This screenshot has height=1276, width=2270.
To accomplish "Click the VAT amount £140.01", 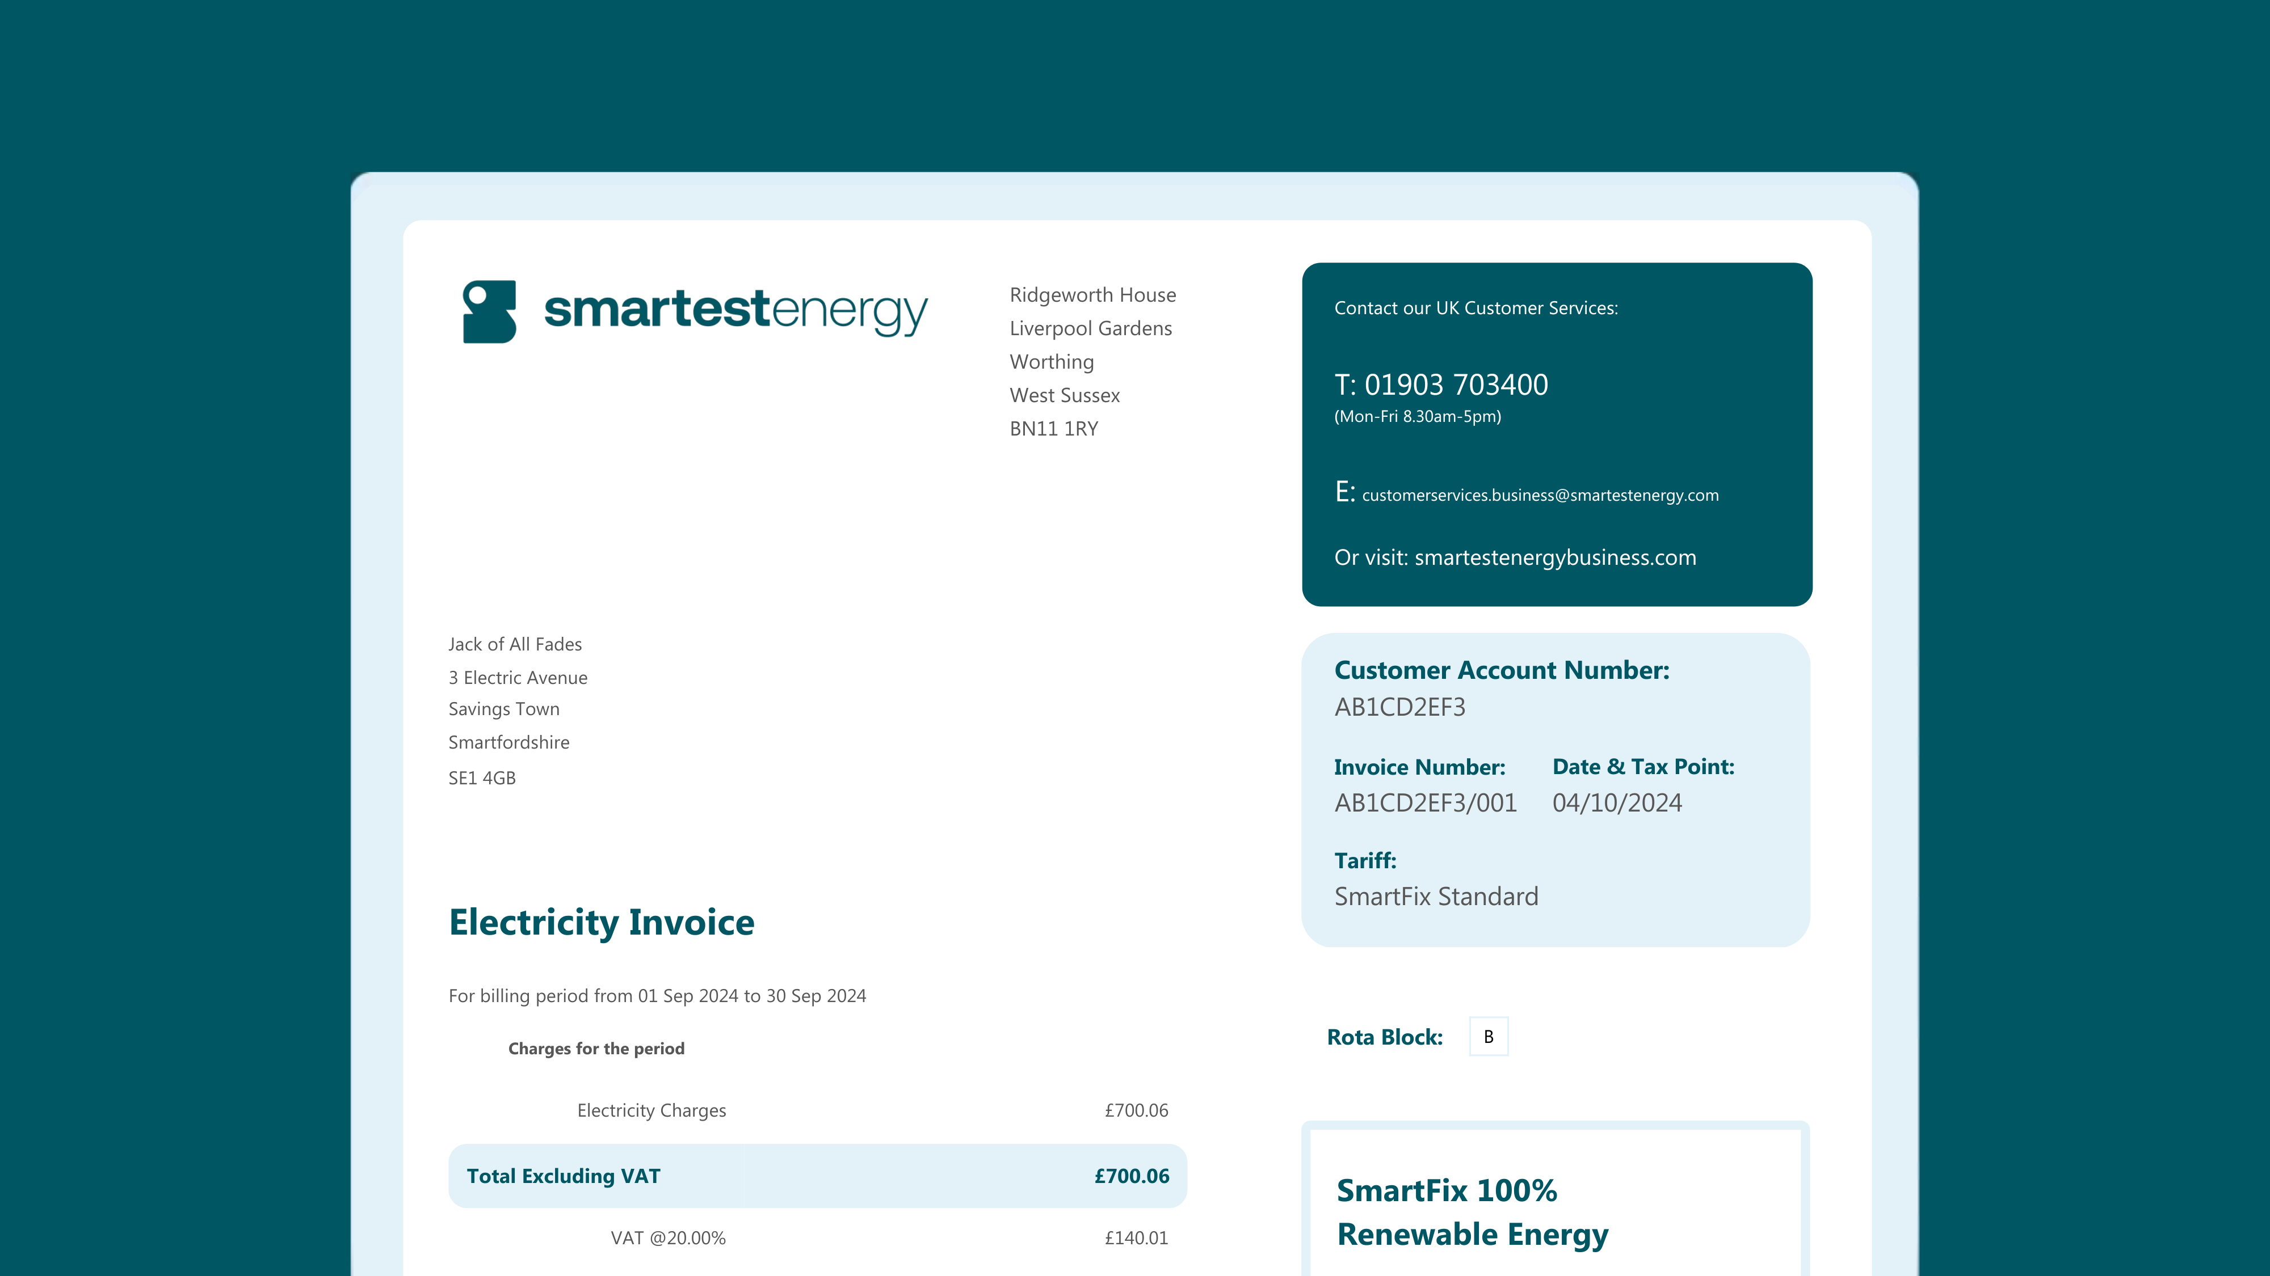I will 1136,1238.
